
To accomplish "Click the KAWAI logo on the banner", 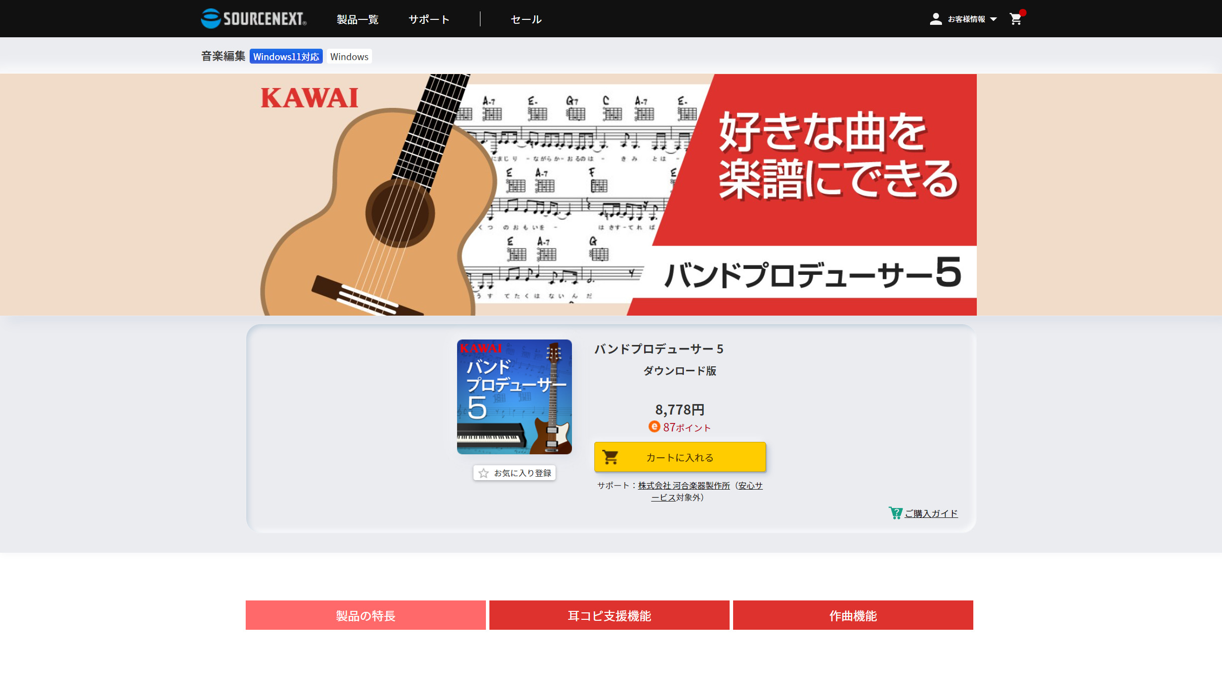I will [x=309, y=97].
